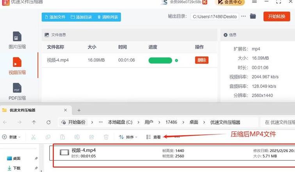The image size is (295, 172).
Task: Click the 16.09MB size cell
Action: (x=96, y=60)
